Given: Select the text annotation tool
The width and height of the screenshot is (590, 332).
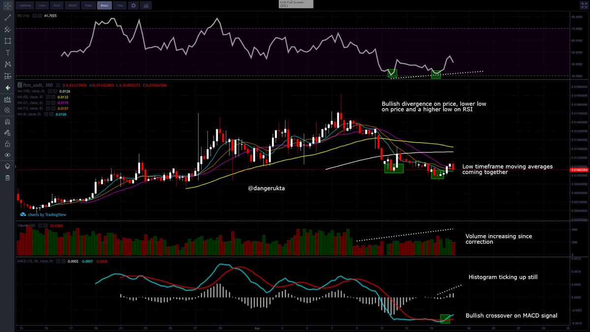Looking at the screenshot, I should point(7,52).
